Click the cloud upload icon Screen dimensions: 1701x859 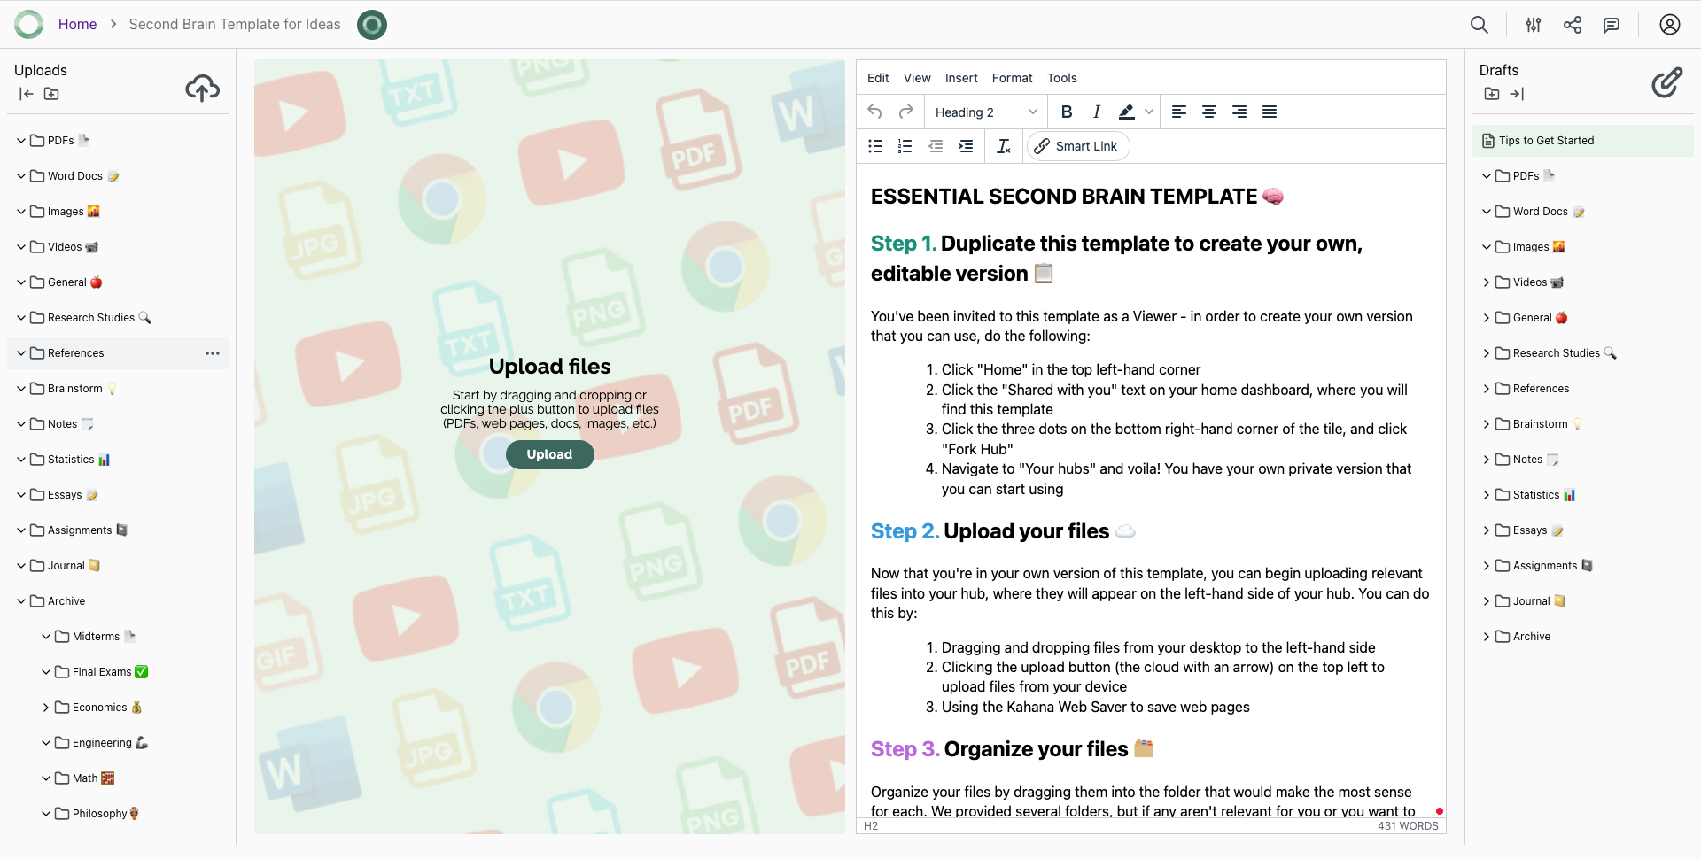point(203,88)
